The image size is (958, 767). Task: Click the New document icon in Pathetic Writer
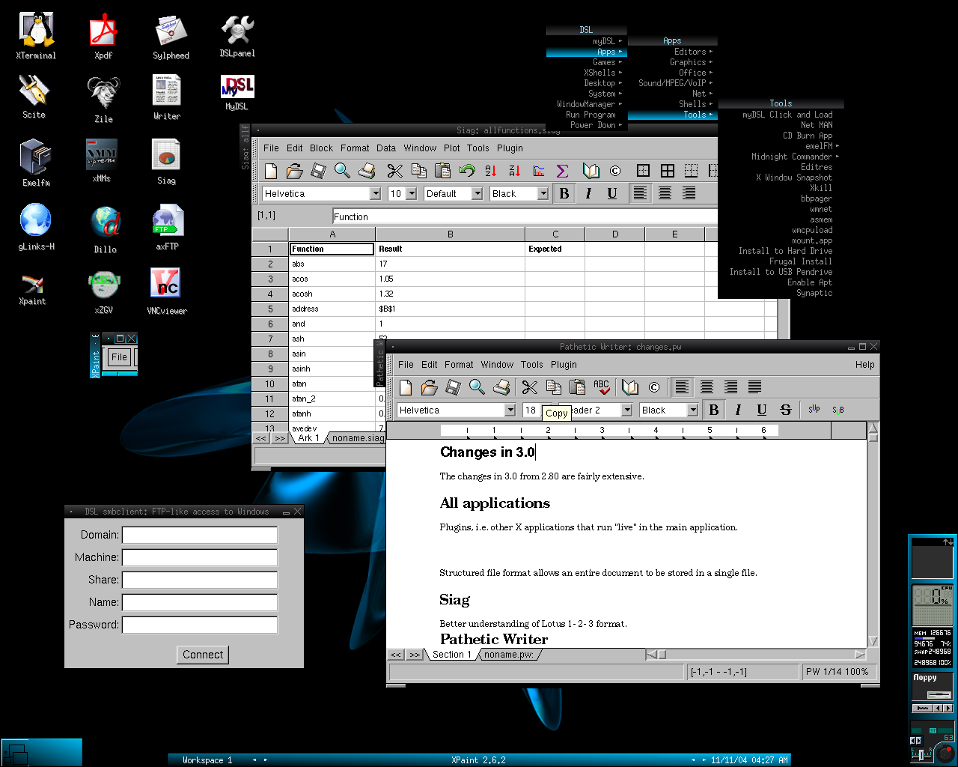(406, 387)
